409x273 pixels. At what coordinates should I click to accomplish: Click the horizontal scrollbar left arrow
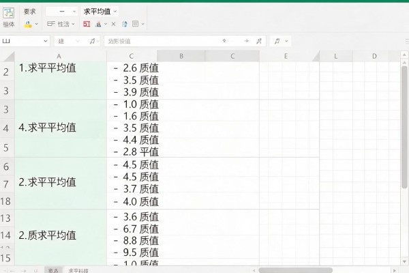point(254,270)
